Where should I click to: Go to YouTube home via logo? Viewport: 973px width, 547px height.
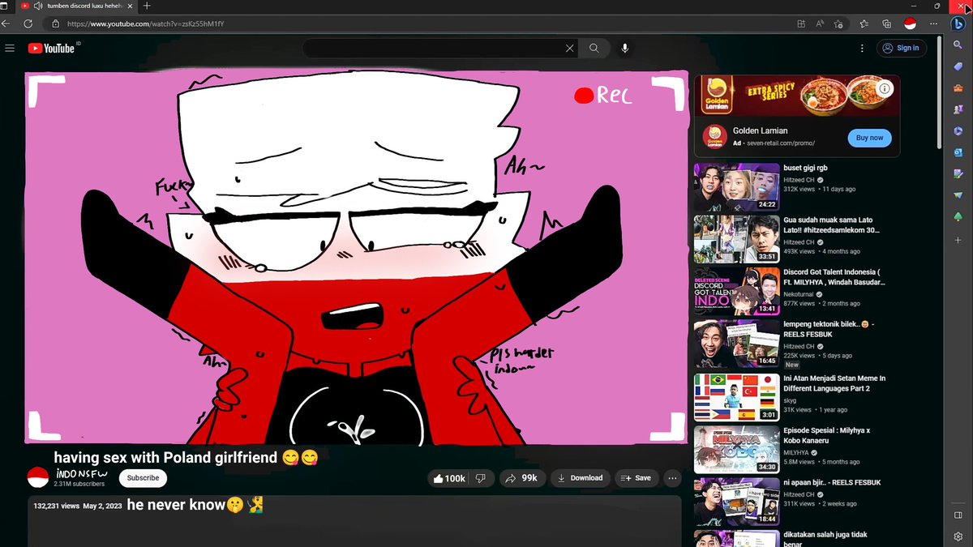(x=52, y=48)
